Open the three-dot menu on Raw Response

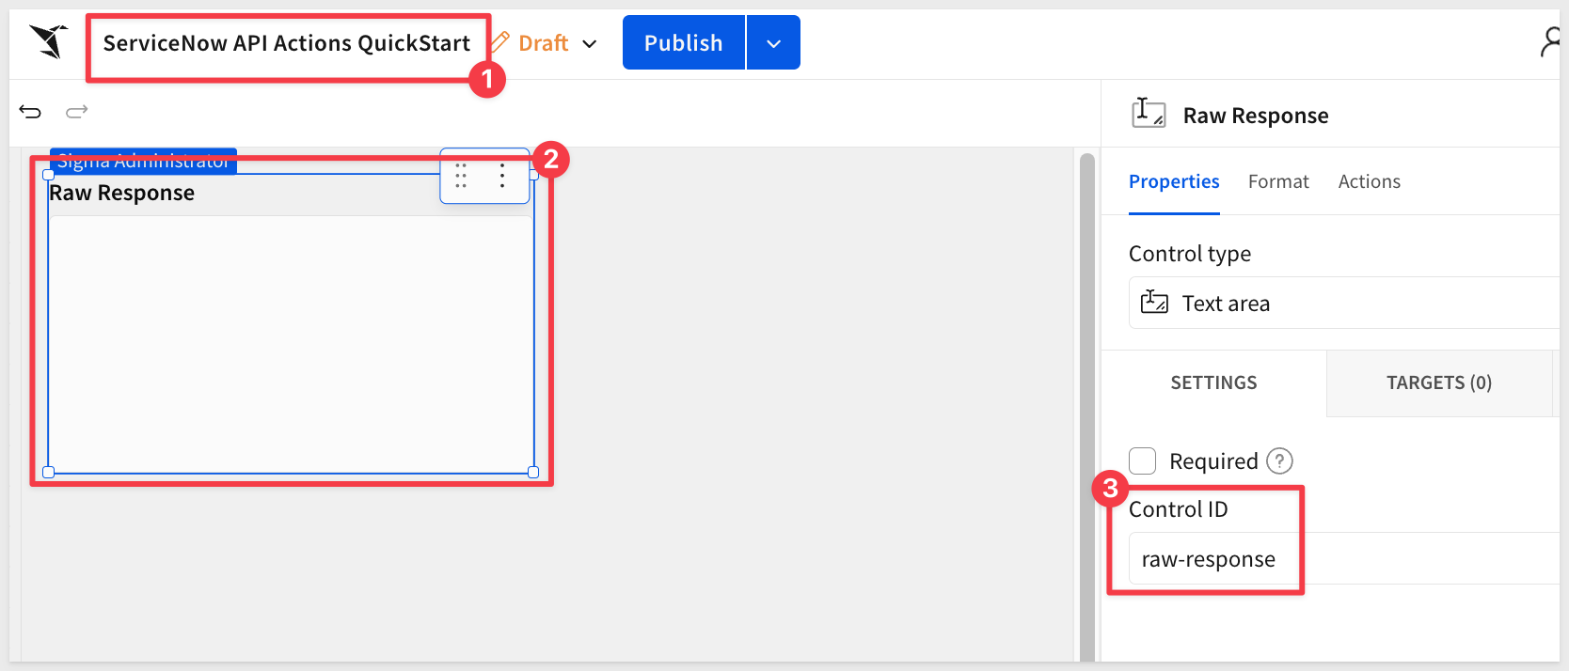click(502, 176)
